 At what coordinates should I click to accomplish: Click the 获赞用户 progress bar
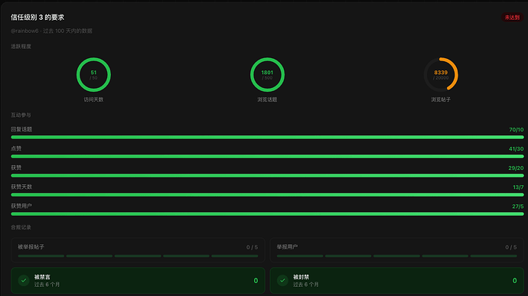coord(267,214)
